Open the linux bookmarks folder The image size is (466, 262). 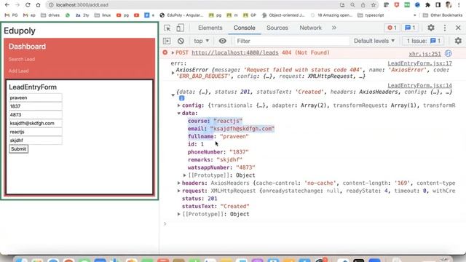point(103,15)
